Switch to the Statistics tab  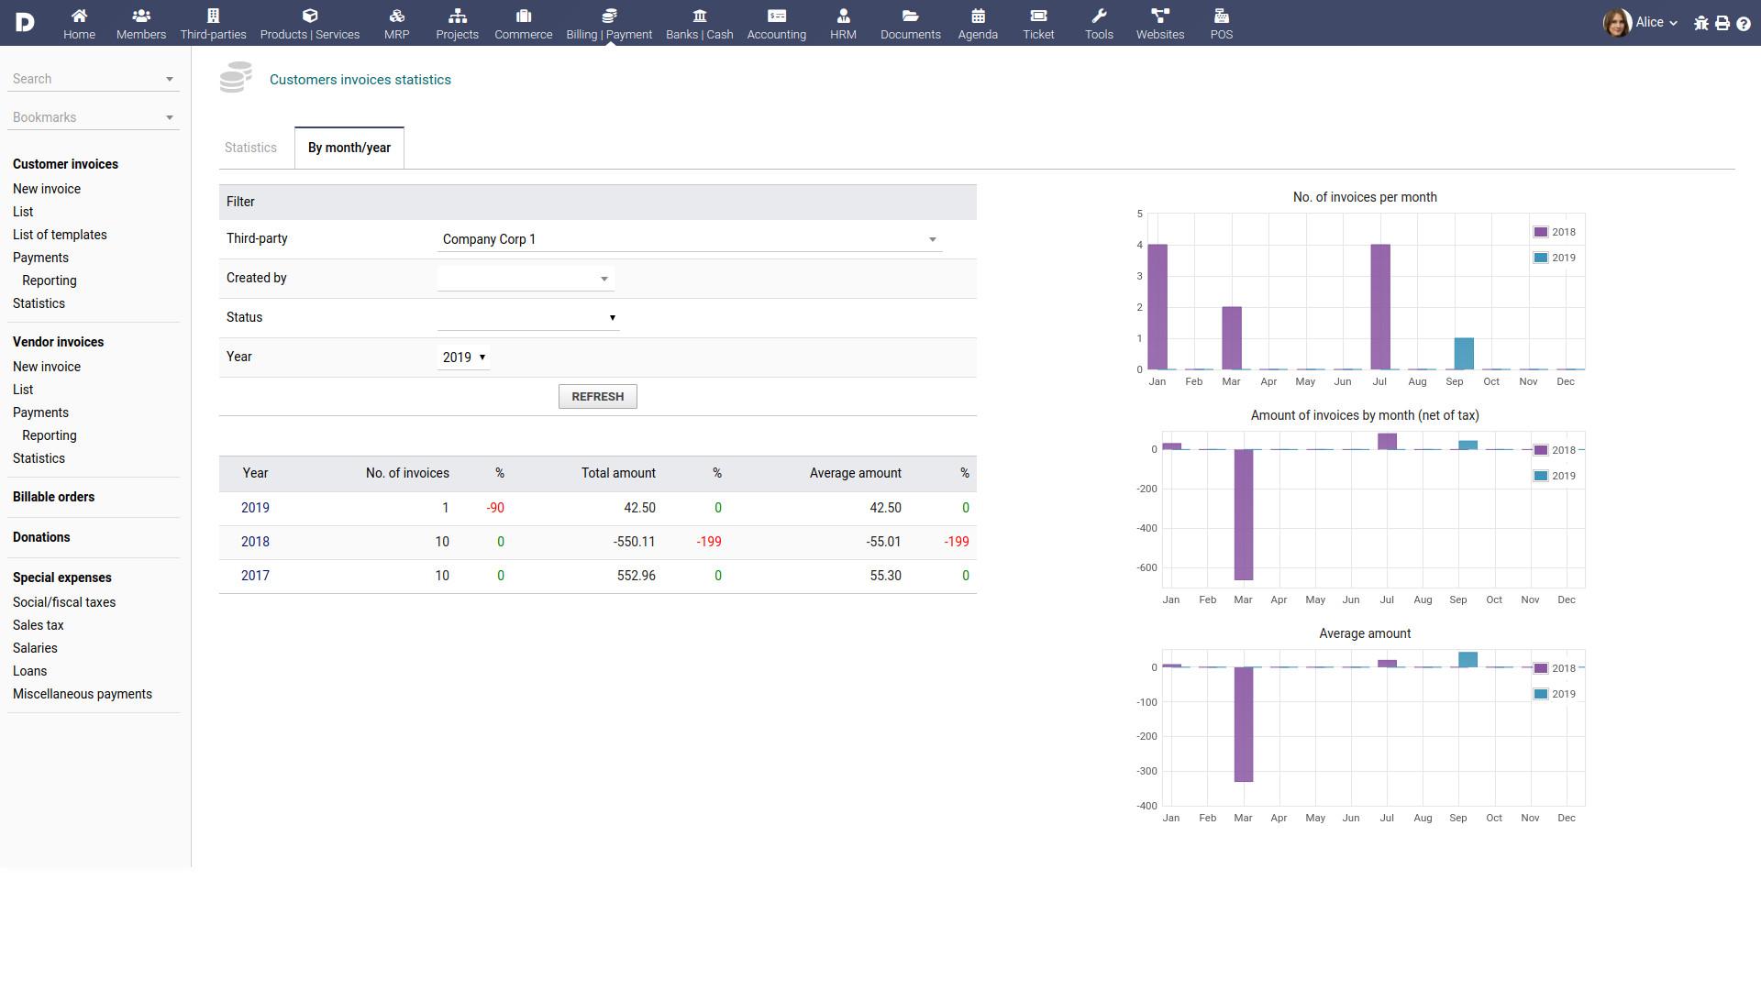(x=250, y=148)
